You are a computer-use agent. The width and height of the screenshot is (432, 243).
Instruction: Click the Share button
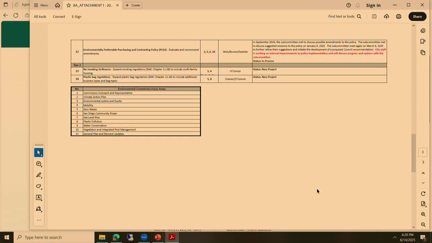[x=417, y=17]
